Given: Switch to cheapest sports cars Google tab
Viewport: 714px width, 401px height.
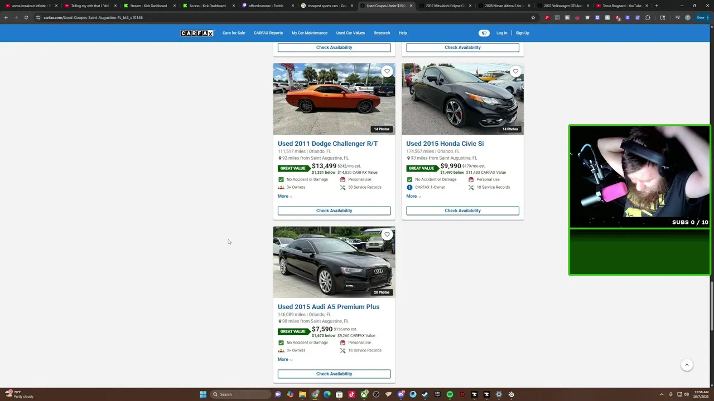Looking at the screenshot, I should coord(326,6).
